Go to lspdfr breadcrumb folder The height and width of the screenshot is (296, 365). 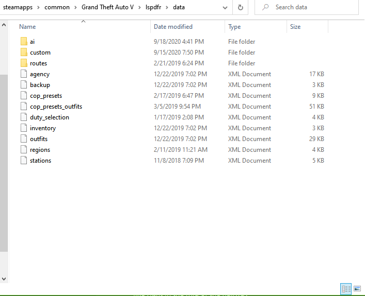pyautogui.click(x=153, y=7)
